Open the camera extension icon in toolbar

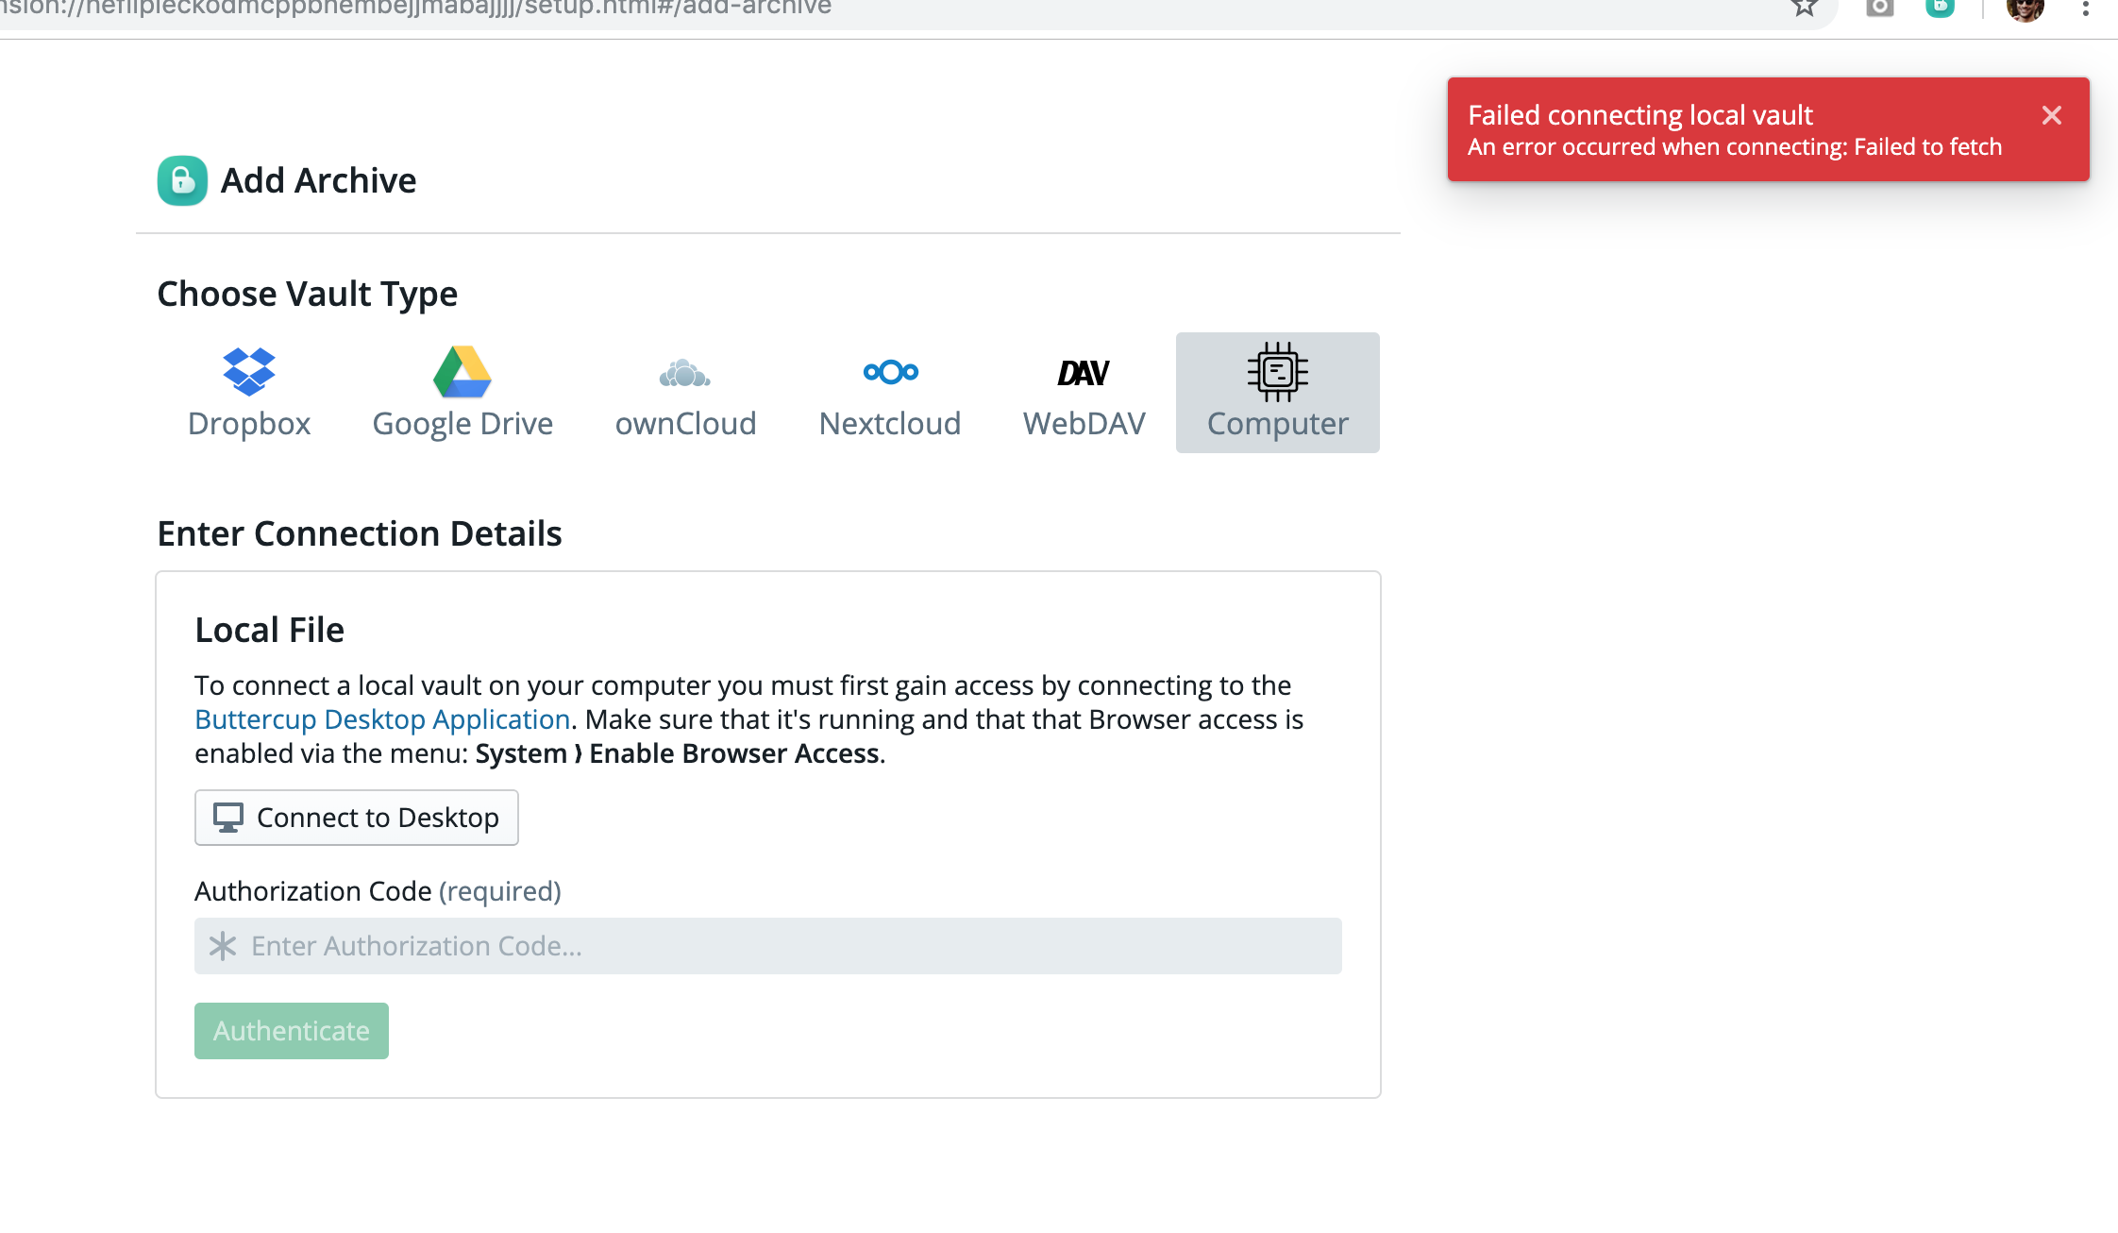(x=1879, y=8)
